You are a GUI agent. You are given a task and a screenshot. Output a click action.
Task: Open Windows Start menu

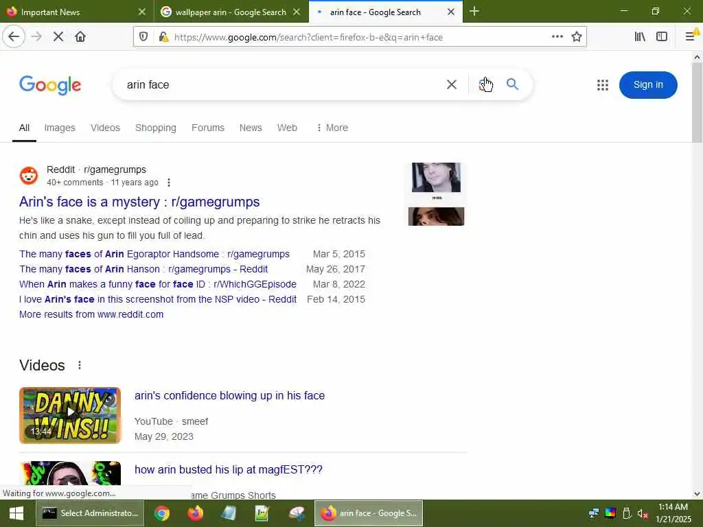pyautogui.click(x=16, y=513)
